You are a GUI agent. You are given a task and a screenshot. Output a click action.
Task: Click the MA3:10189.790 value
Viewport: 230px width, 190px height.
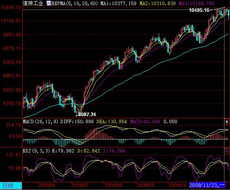tap(197, 4)
